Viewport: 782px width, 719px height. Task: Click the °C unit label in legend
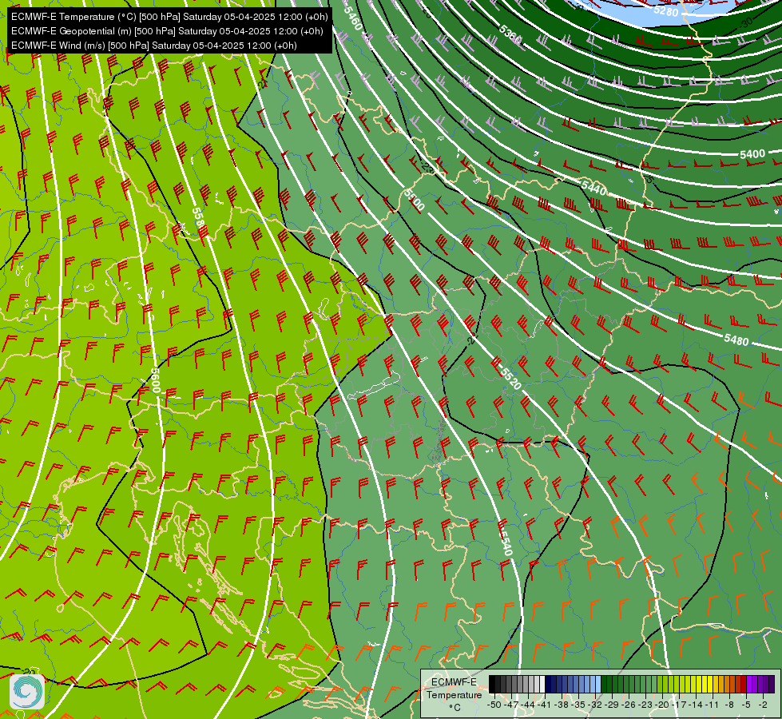[x=455, y=708]
